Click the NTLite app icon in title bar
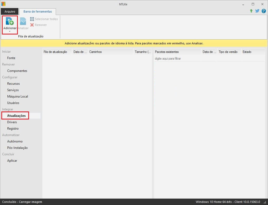 pyautogui.click(x=3, y=4)
